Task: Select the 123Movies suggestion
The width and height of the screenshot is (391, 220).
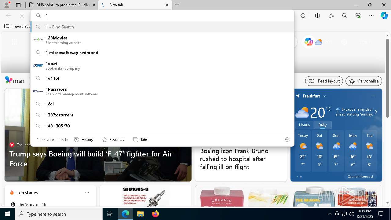Action: click(x=163, y=40)
